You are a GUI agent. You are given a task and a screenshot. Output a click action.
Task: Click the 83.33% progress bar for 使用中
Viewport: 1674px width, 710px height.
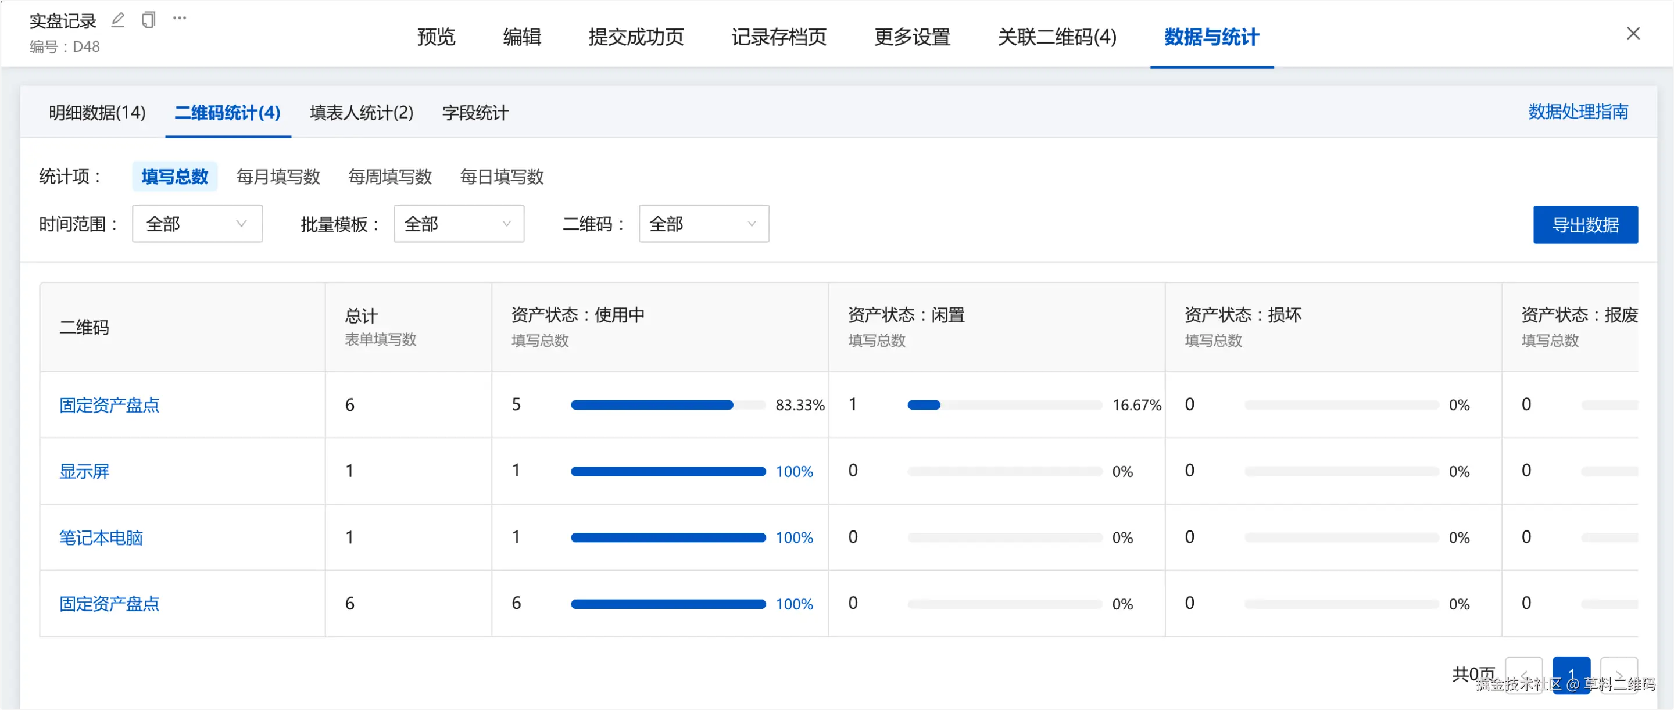pyautogui.click(x=667, y=406)
